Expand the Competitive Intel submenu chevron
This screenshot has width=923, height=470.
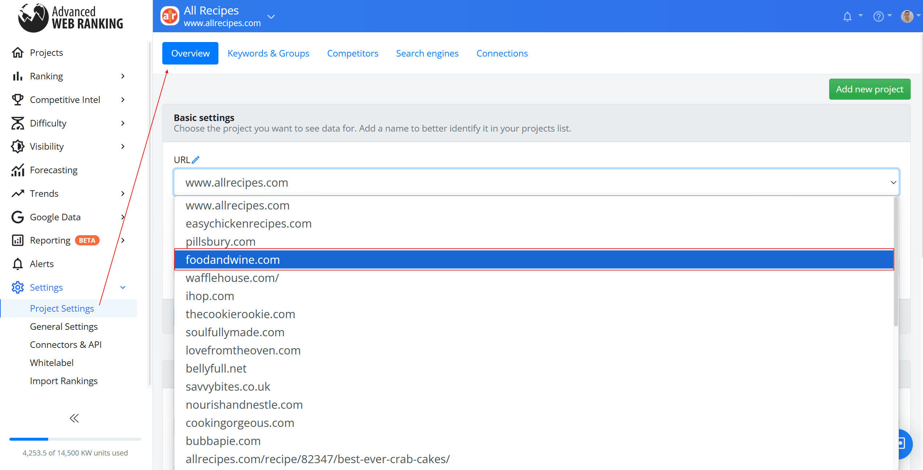click(x=123, y=100)
